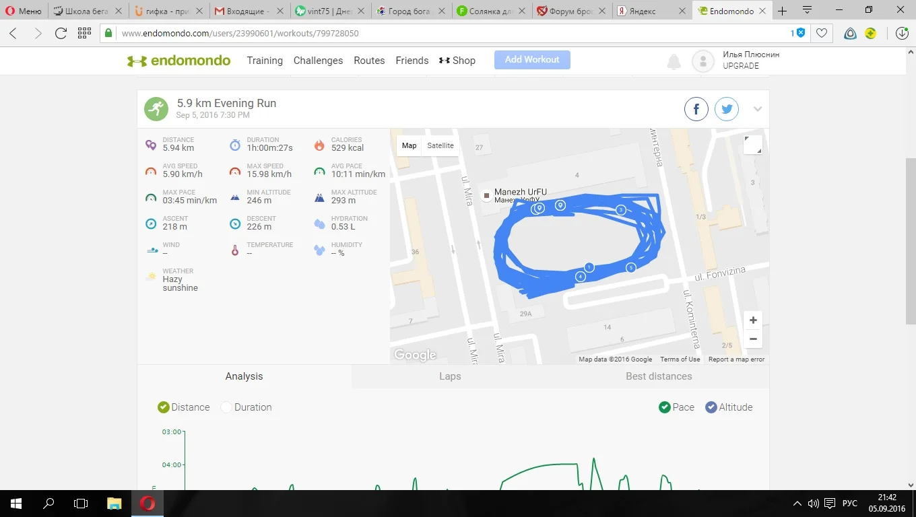The height and width of the screenshot is (517, 916).
Task: Share the workout on Facebook
Action: point(696,109)
